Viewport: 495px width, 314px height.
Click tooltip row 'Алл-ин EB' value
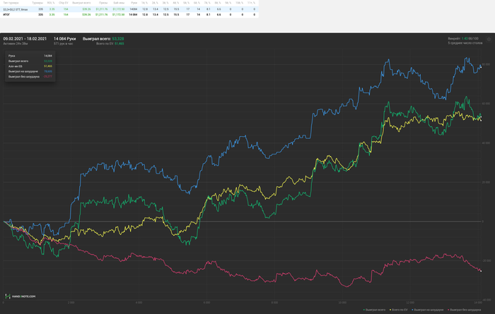(x=48, y=66)
